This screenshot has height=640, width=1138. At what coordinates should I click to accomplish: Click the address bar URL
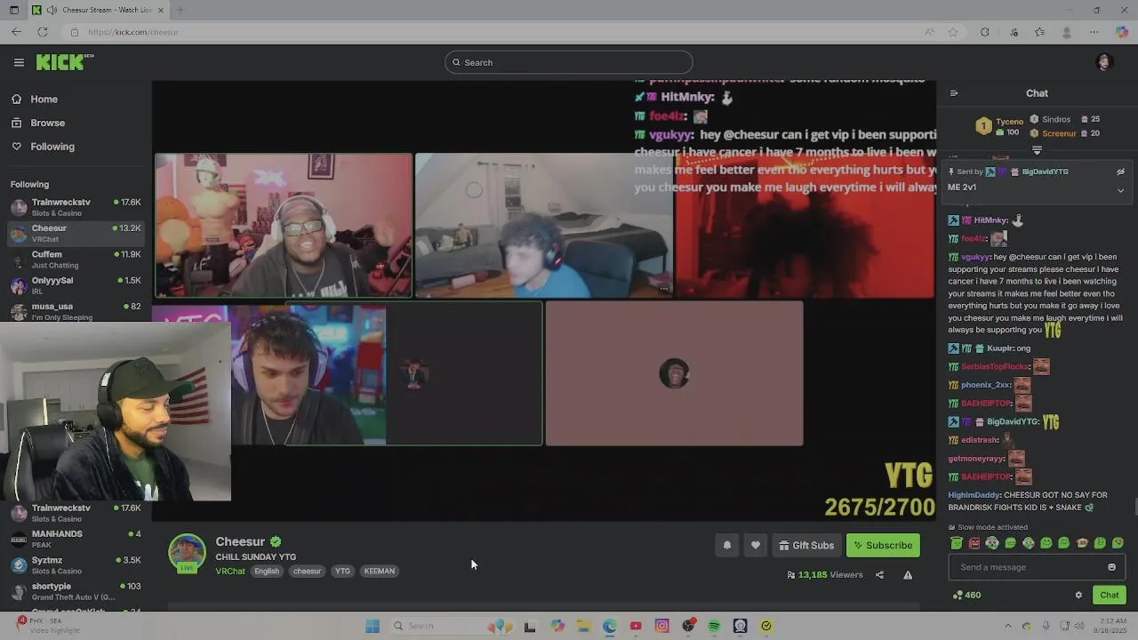tap(133, 32)
